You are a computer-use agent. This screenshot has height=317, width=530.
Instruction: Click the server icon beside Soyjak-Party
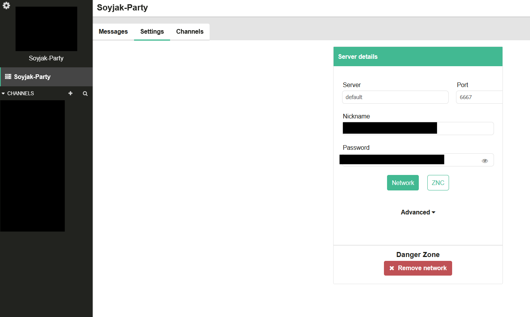[8, 77]
